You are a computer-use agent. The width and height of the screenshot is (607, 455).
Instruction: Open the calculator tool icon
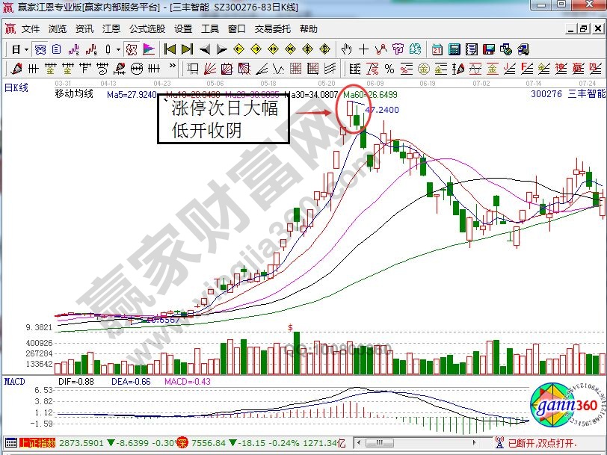point(455,49)
